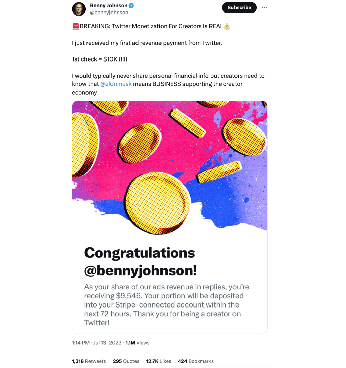346x368 pixels.
Task: Open the three-dot more options menu
Action: [x=264, y=8]
